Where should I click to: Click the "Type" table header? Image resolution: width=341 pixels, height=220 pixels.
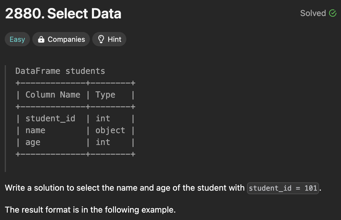(x=105, y=95)
